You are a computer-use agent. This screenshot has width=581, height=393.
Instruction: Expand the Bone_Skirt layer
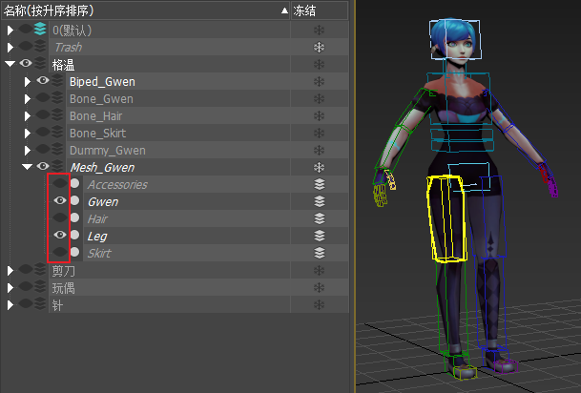click(x=28, y=133)
